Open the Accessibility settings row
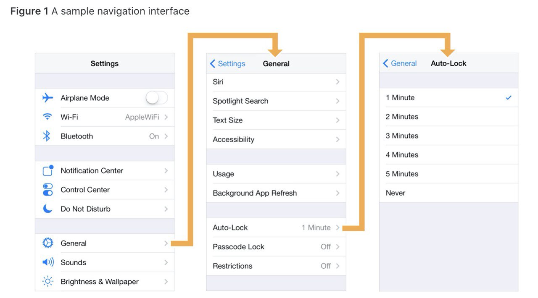 [x=276, y=139]
